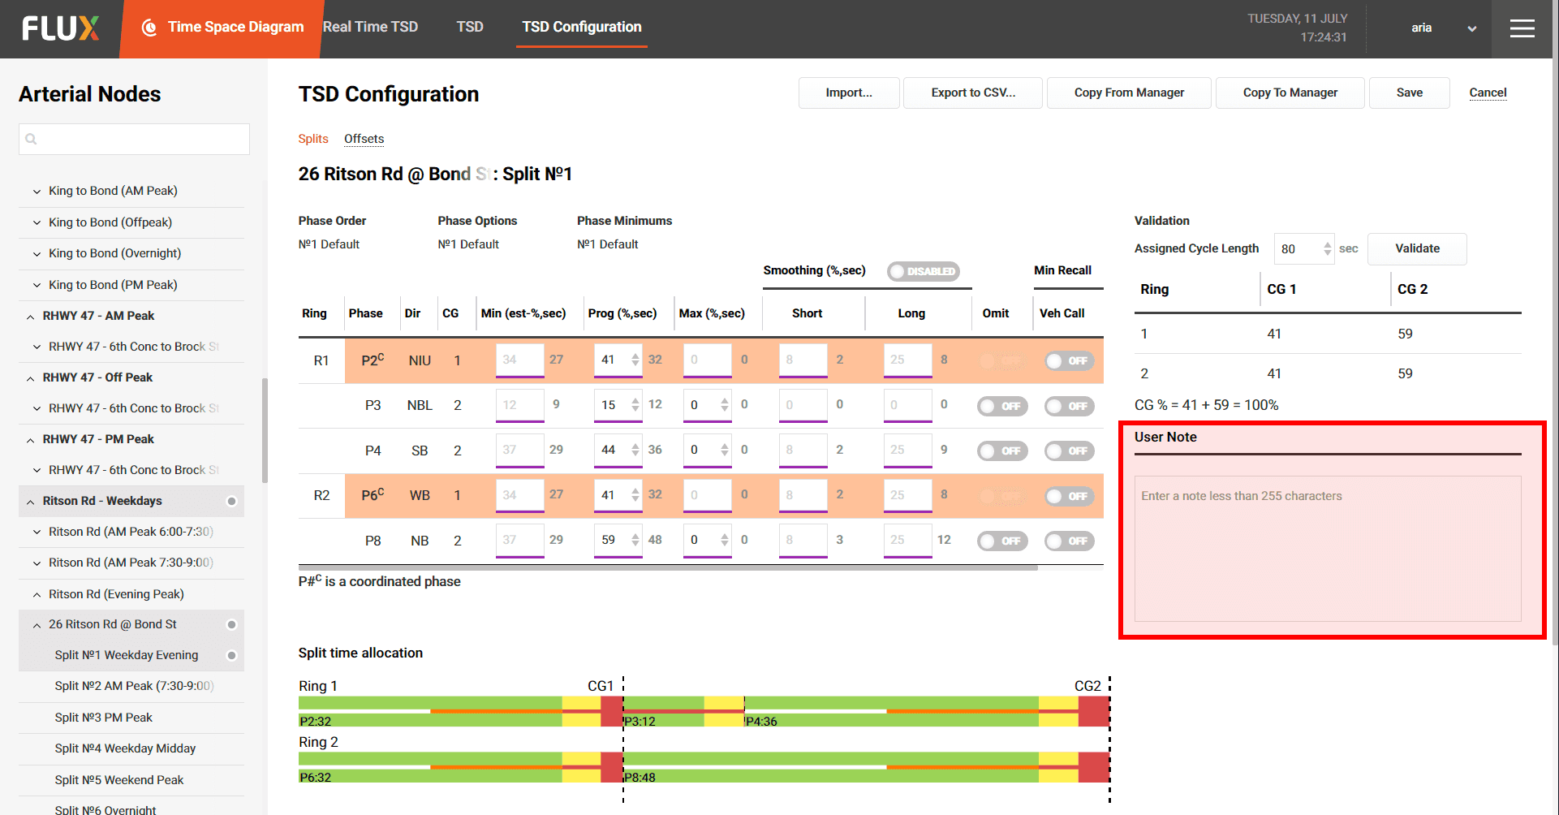
Task: Toggle Veh Call switch for P4 row
Action: [x=1069, y=451]
